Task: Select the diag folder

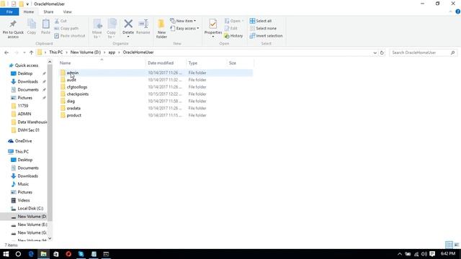Action: 71,101
